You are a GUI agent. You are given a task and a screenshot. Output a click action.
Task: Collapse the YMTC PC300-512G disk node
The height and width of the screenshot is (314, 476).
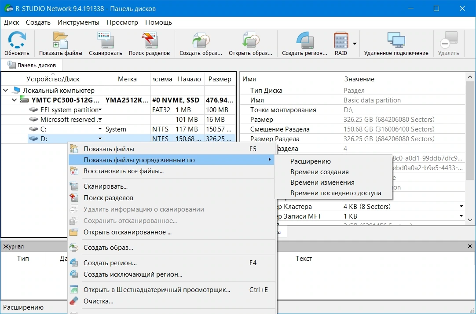14,100
